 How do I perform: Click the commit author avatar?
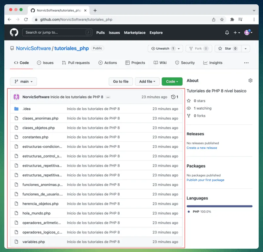(17, 97)
